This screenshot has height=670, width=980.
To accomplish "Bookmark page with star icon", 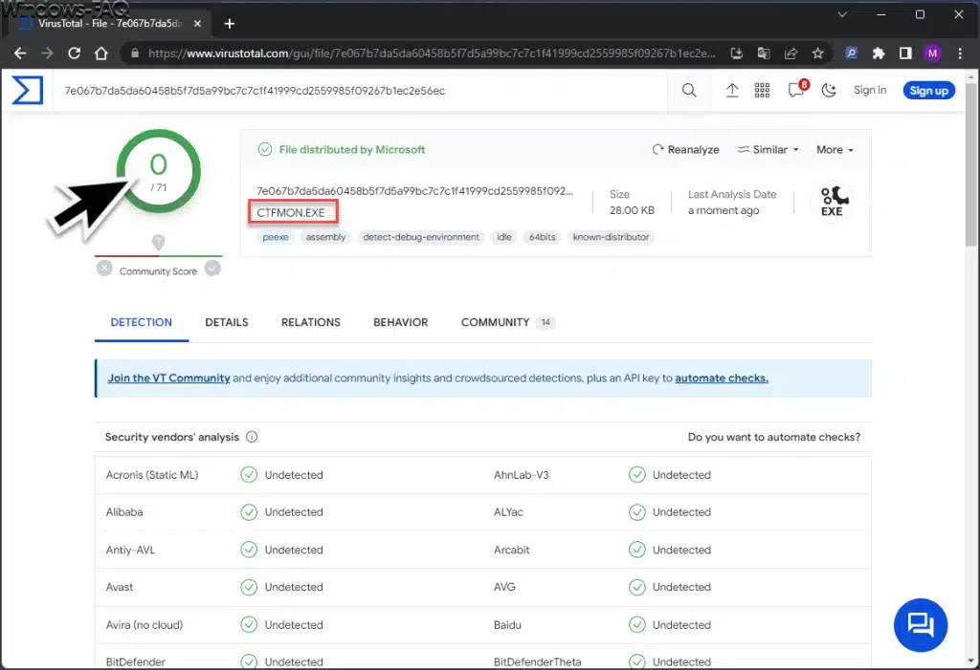I will click(x=817, y=54).
